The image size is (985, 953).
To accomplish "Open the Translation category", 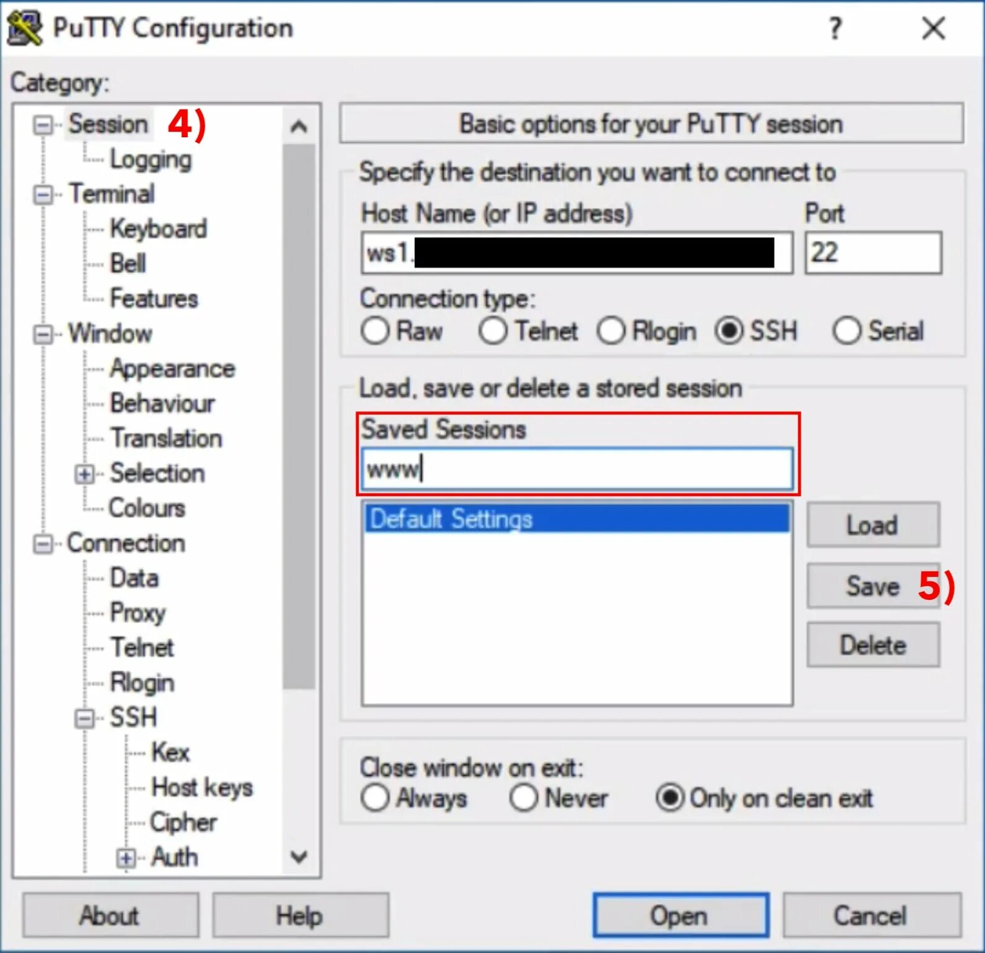I will [x=166, y=438].
